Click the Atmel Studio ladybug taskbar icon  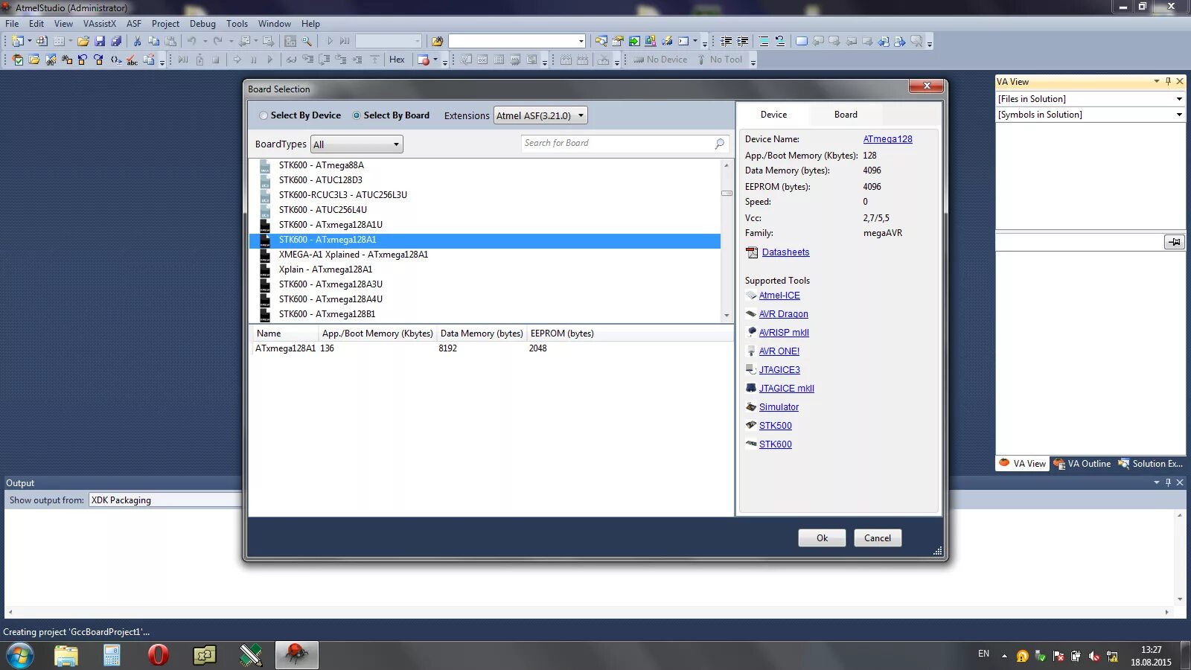click(296, 656)
